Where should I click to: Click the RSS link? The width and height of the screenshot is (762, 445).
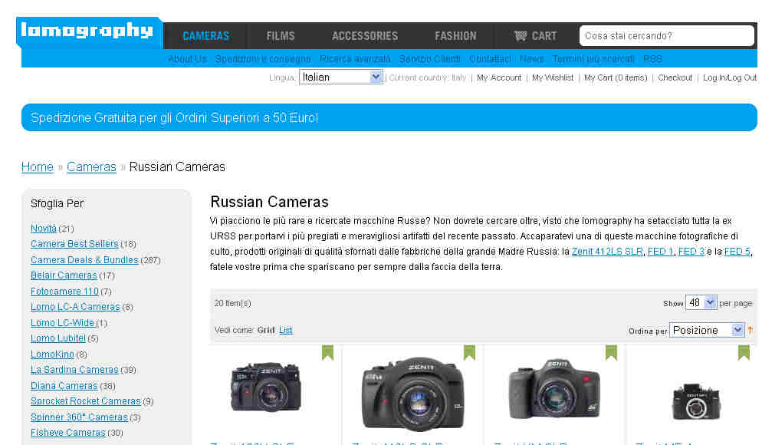[x=652, y=59]
